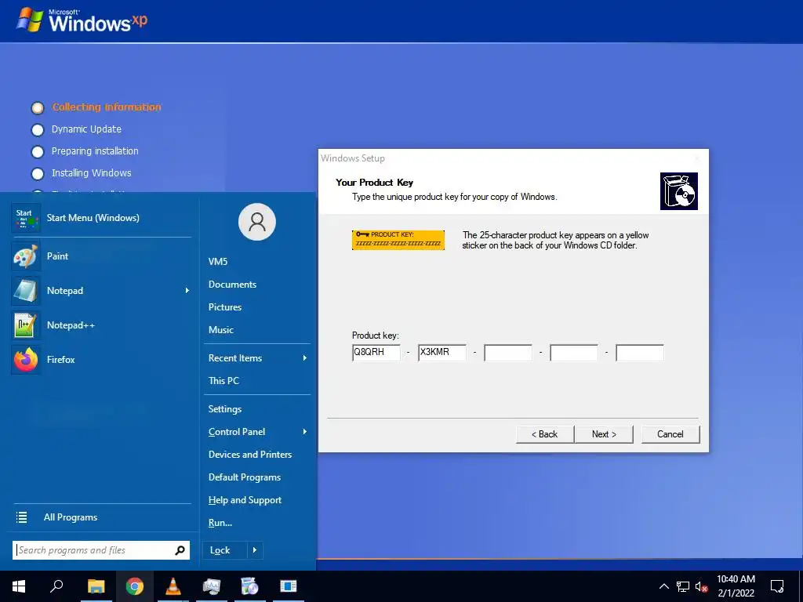Click the < Back button in setup
Screen dimensions: 803x602
coord(544,434)
